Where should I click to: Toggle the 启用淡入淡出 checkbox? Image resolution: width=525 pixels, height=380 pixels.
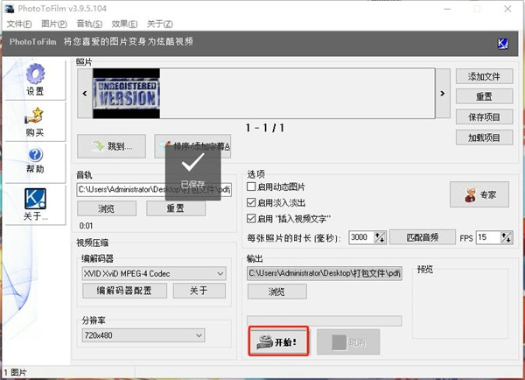[252, 202]
